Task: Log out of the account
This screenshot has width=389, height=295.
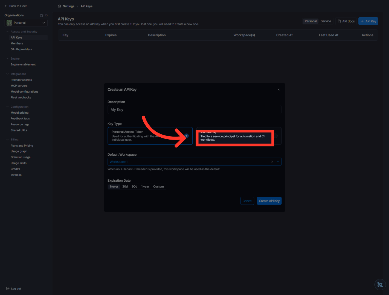Action: (14, 288)
